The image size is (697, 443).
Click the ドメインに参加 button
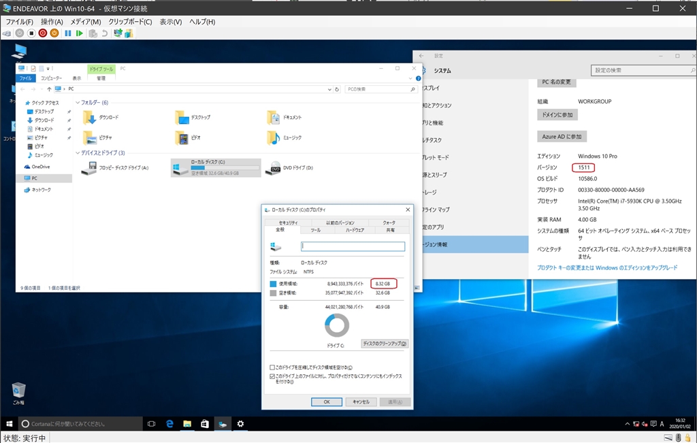coord(557,114)
